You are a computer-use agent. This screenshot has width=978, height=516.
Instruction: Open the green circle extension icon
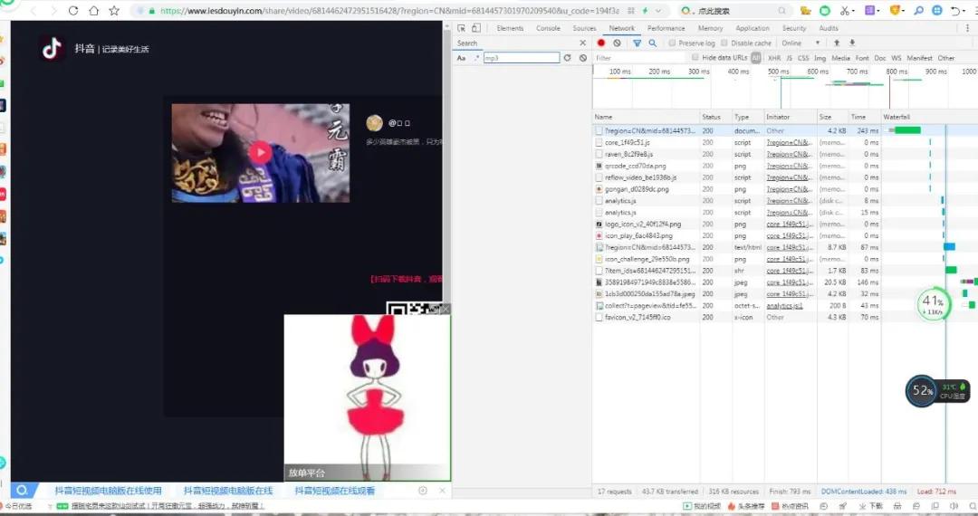(825, 11)
